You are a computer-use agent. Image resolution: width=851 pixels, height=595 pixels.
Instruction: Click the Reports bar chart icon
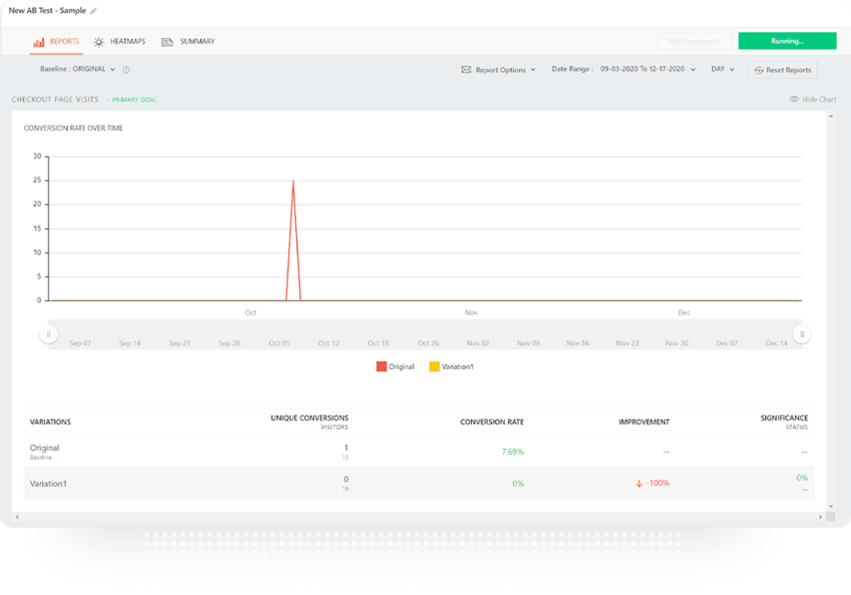tap(38, 42)
